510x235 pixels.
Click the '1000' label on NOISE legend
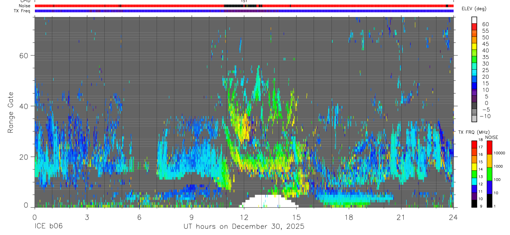498,166
